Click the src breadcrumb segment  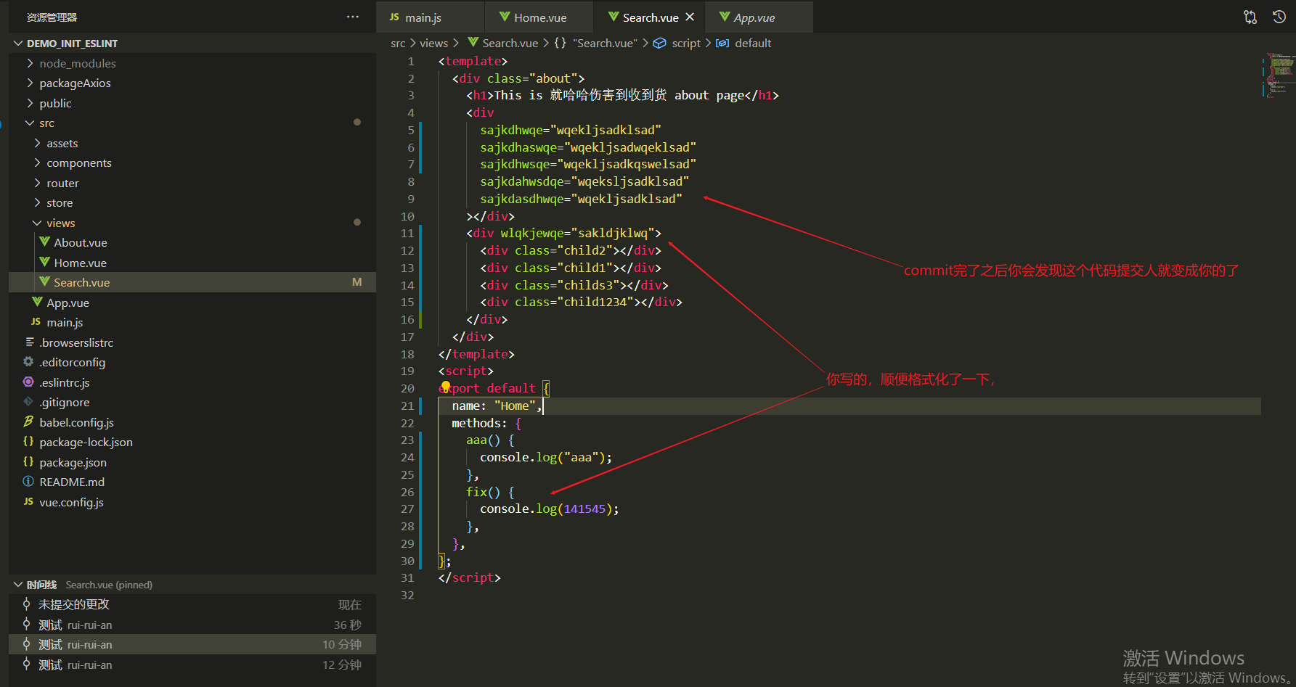pyautogui.click(x=398, y=44)
